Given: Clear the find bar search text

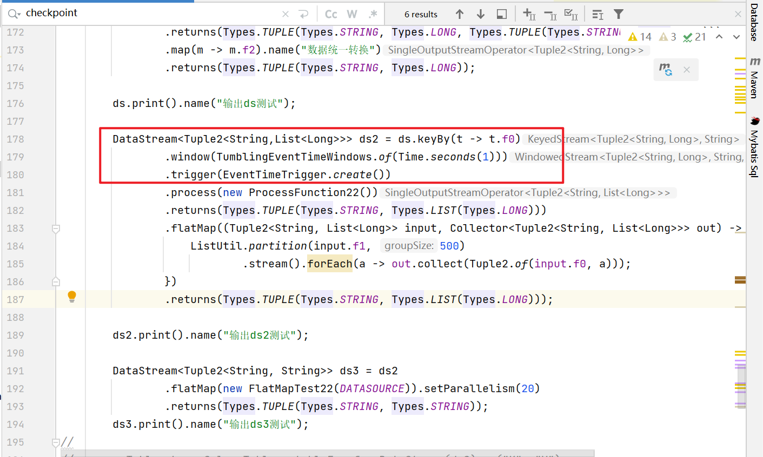Looking at the screenshot, I should point(286,14).
